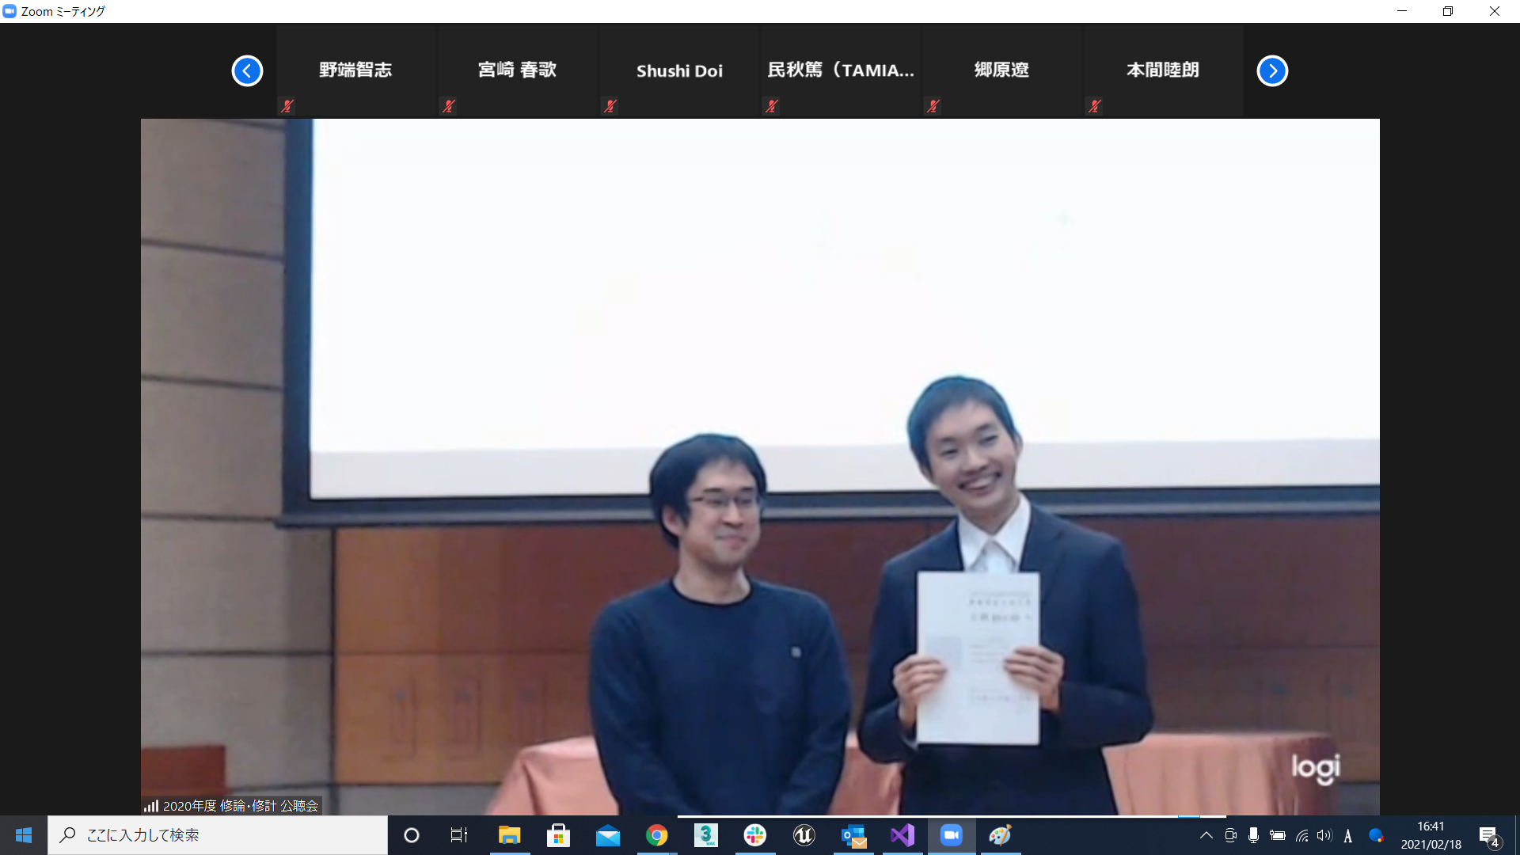
Task: Launch Unreal Engine from taskbar
Action: (x=804, y=835)
